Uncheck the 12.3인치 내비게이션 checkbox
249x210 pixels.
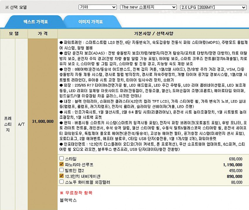[x=62, y=176]
